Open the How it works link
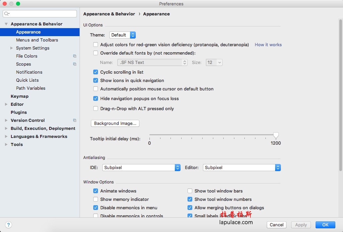343x232 pixels. (268, 45)
